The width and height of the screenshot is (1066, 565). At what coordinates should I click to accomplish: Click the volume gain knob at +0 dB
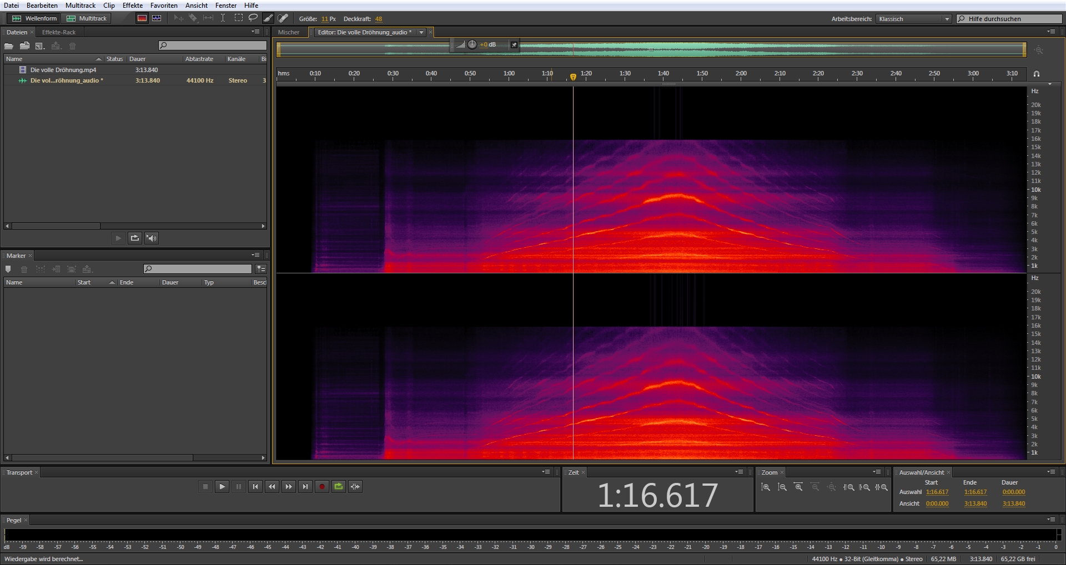click(472, 45)
